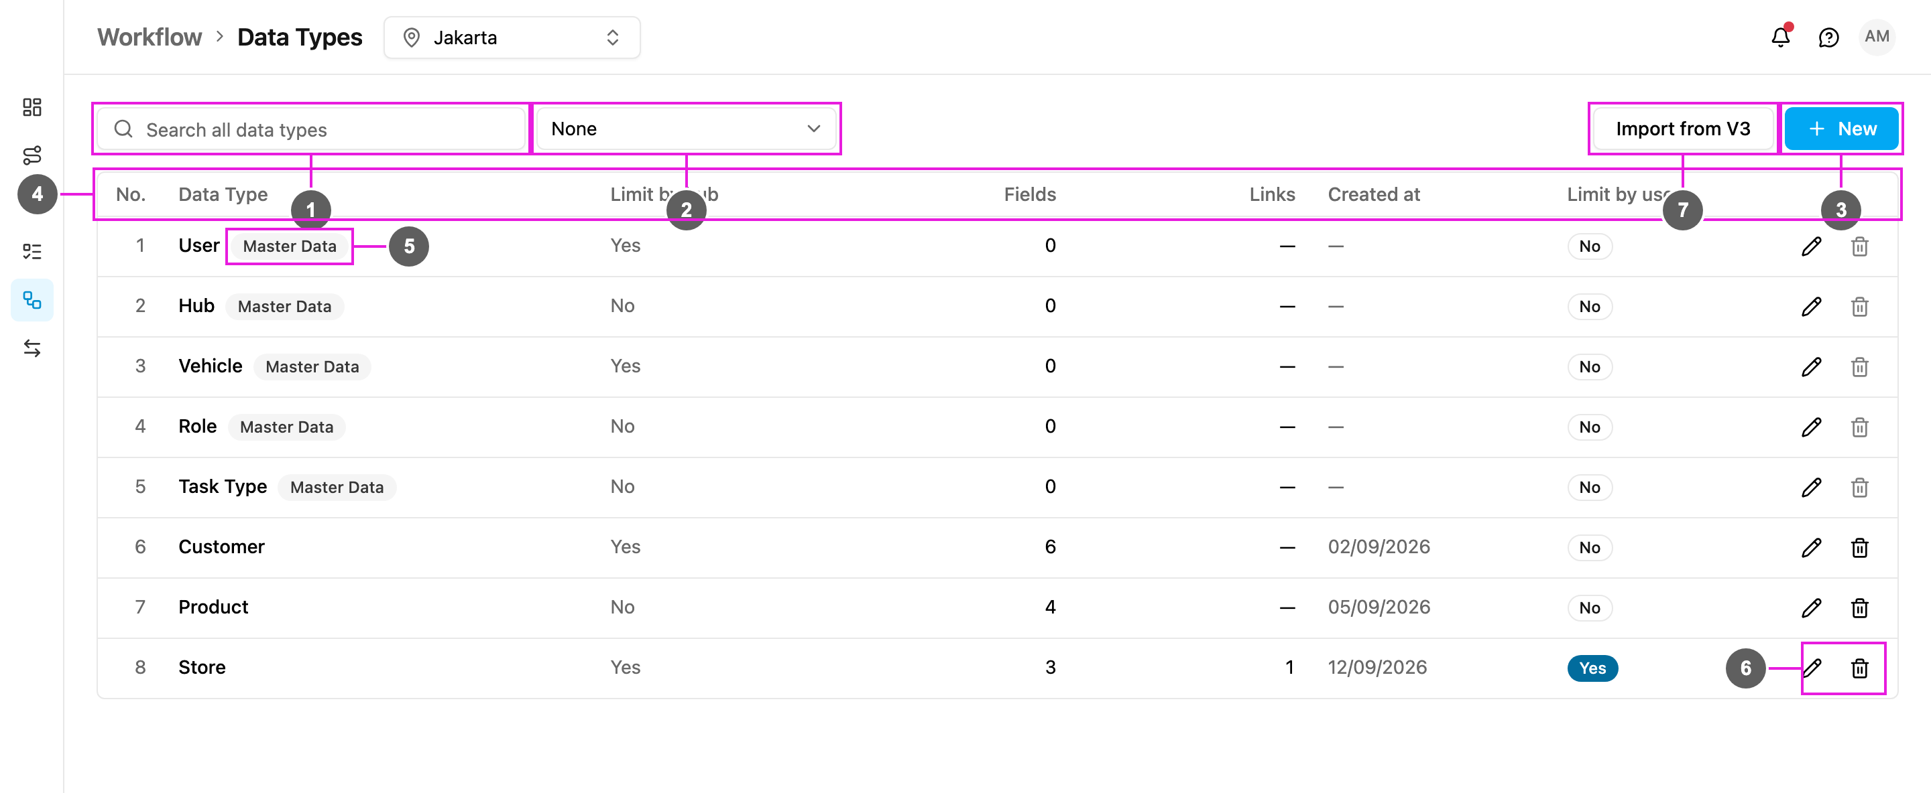The image size is (1931, 793).
Task: Click the 02/09/2026 created date
Action: pos(1379,547)
